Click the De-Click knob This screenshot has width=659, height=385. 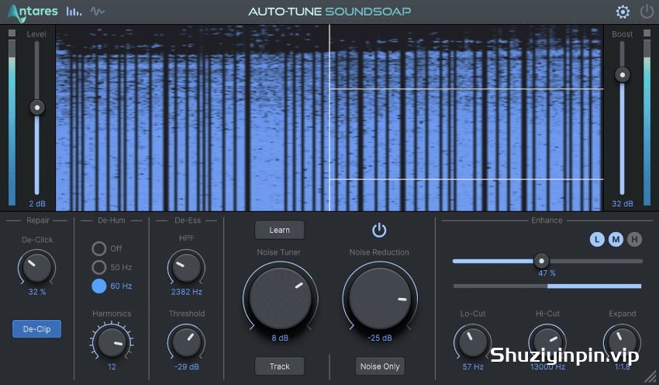coord(37,268)
